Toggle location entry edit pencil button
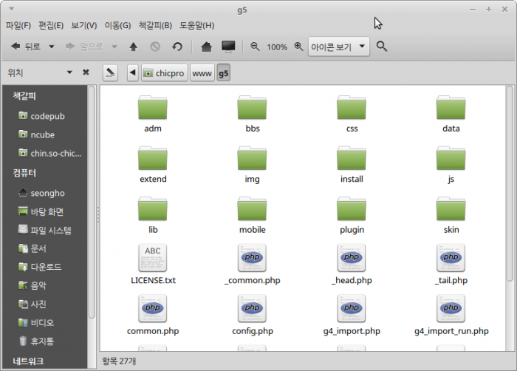The height and width of the screenshot is (371, 517). (110, 73)
